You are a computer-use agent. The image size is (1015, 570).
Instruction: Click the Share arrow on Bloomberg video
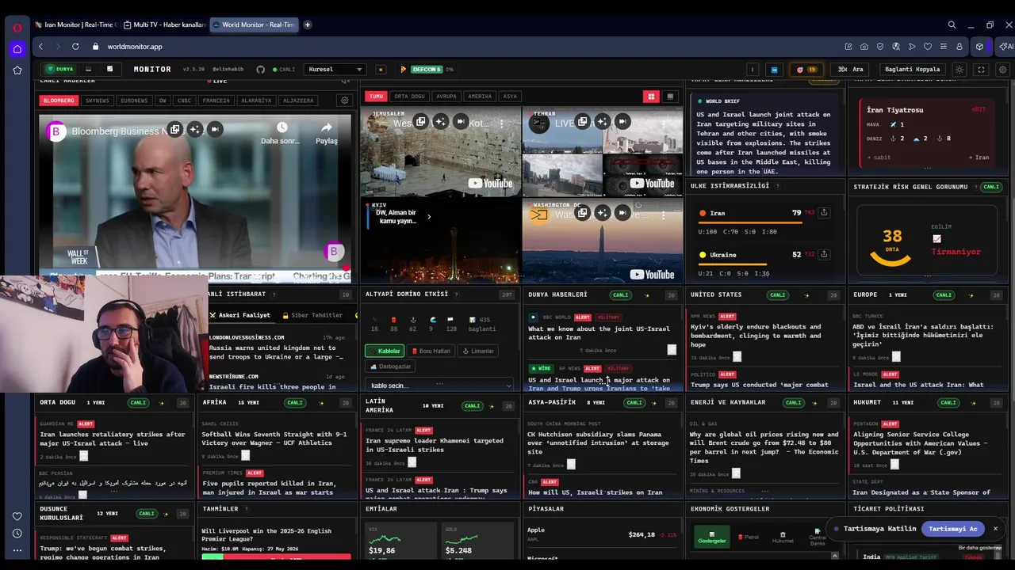point(327,127)
